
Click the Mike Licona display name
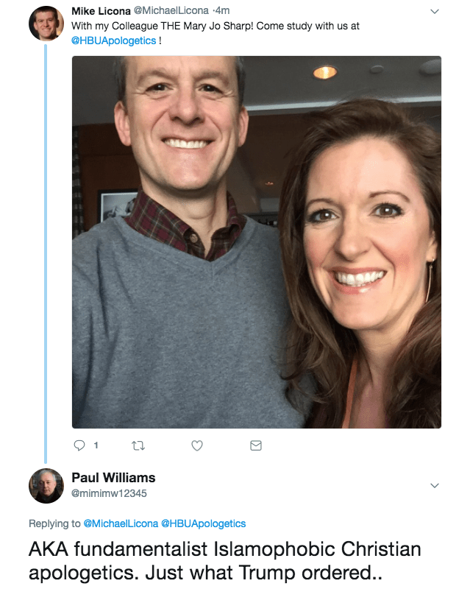[99, 11]
